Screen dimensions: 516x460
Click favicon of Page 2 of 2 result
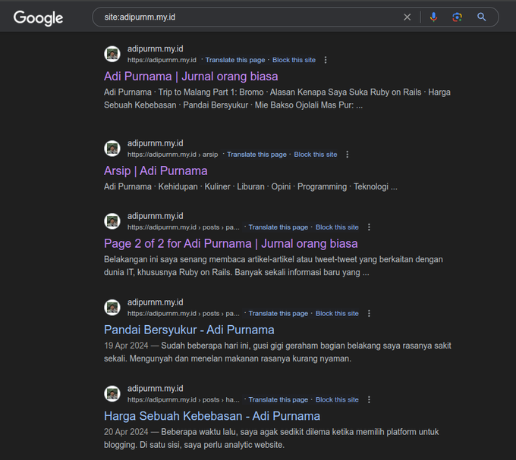(x=112, y=221)
